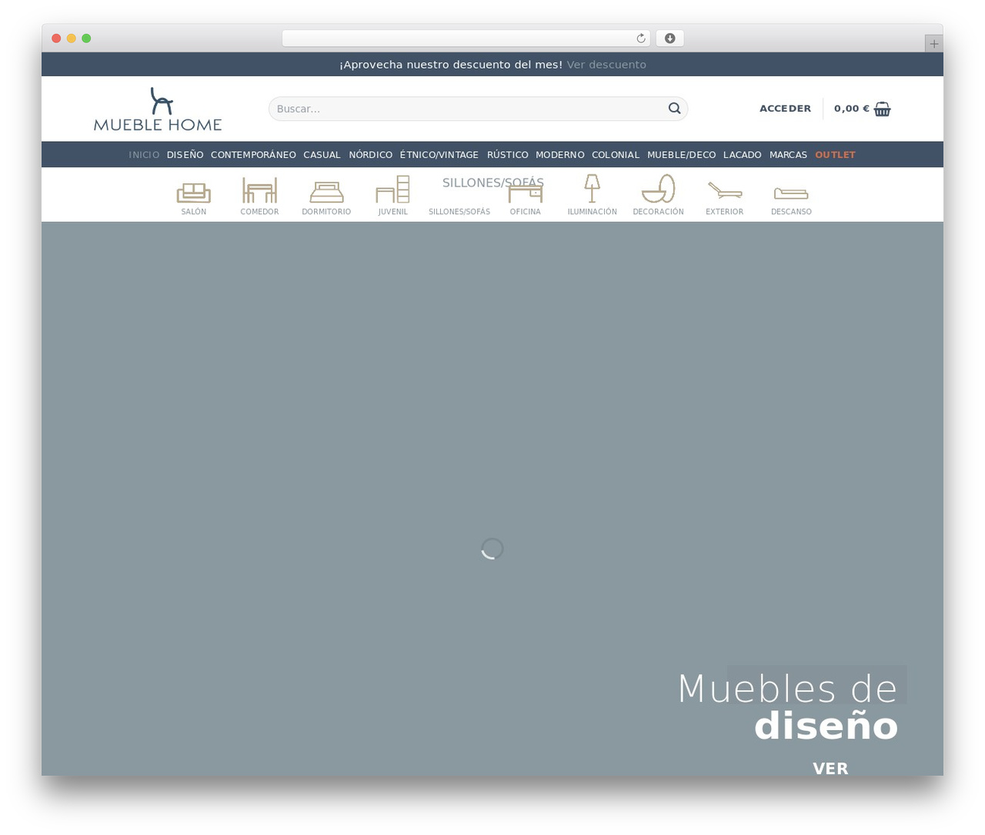Follow the Ver descuento link
Image resolution: width=985 pixels, height=835 pixels.
(606, 65)
